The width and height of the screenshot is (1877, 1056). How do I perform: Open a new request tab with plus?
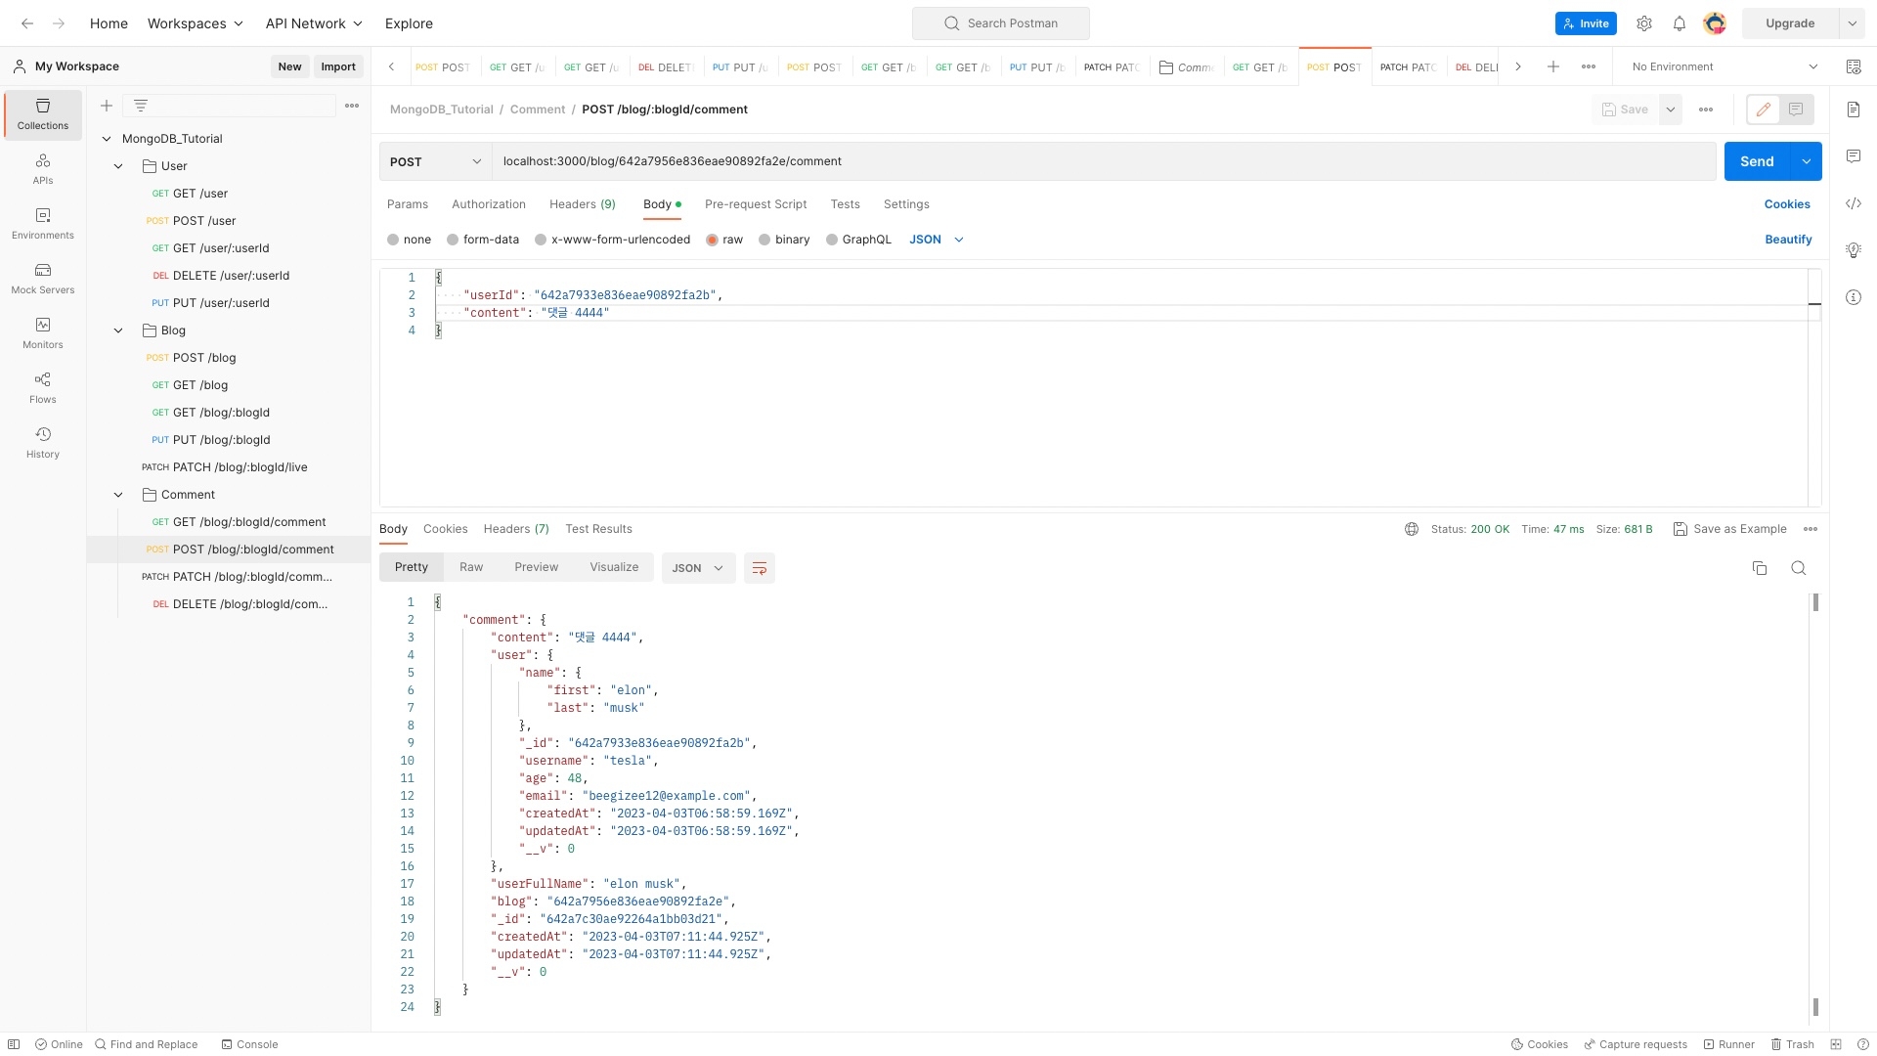(x=1553, y=66)
